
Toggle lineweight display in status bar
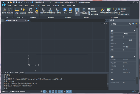(x=64, y=91)
